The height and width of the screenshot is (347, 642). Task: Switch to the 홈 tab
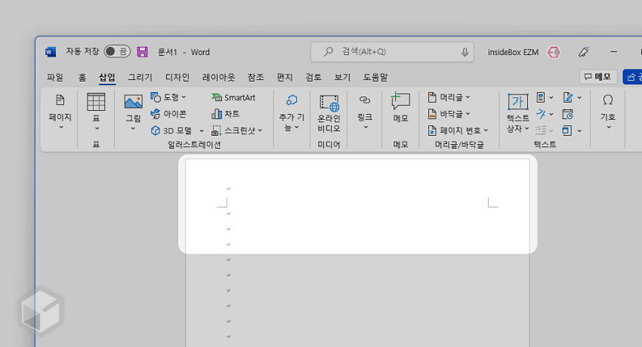coord(82,77)
